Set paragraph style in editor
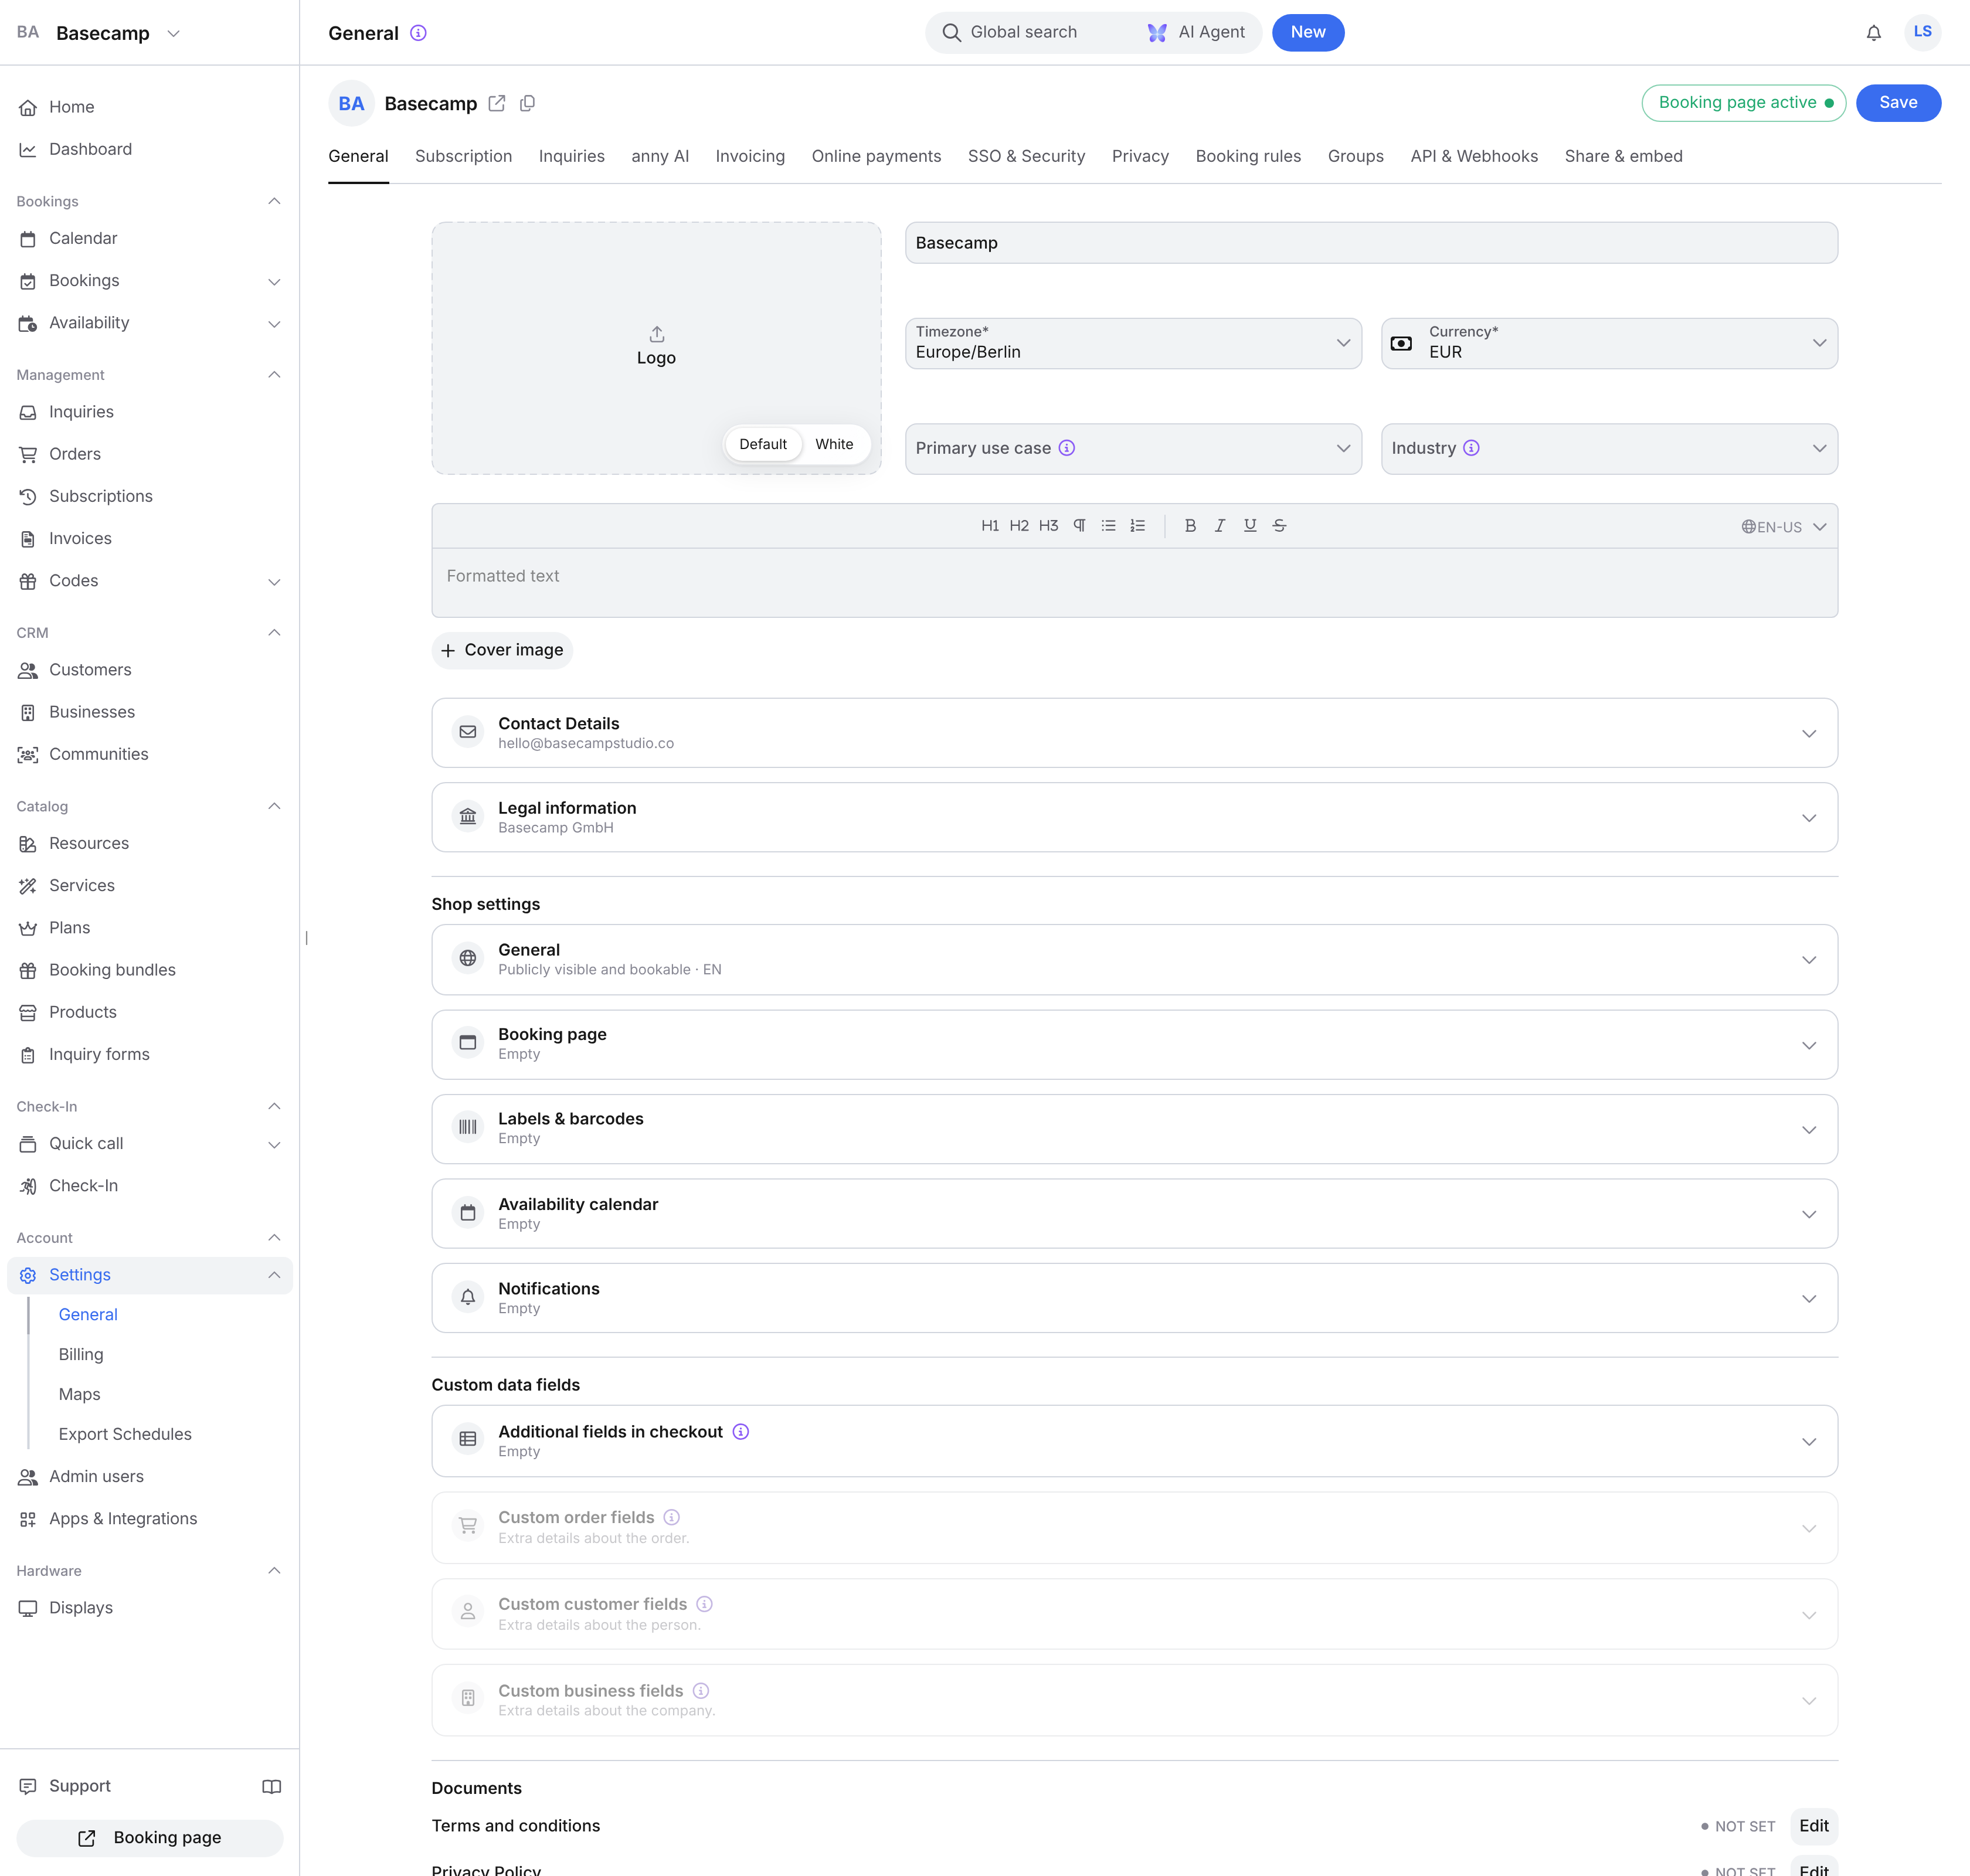The height and width of the screenshot is (1876, 1970). pyautogui.click(x=1079, y=526)
